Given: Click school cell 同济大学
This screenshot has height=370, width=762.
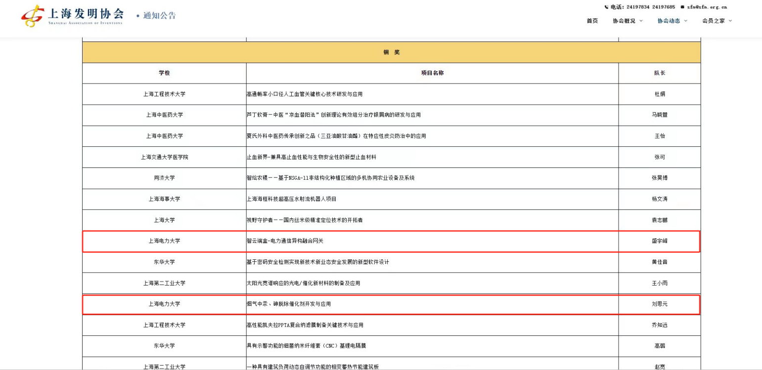Looking at the screenshot, I should [165, 178].
